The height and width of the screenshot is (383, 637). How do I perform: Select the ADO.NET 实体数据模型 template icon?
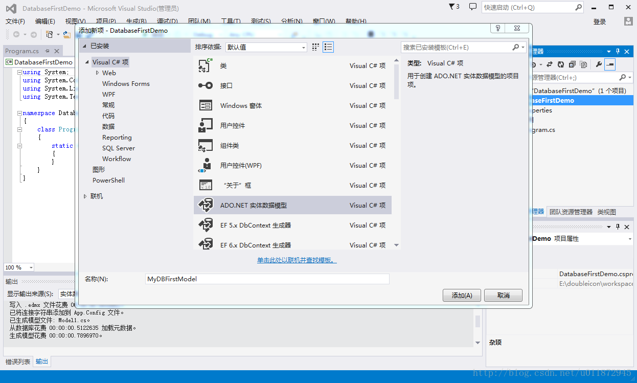point(206,205)
